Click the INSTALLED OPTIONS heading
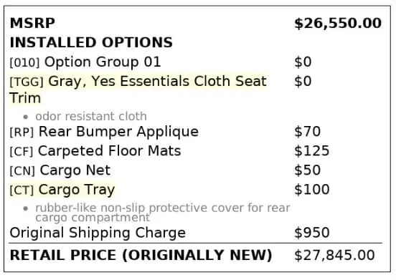Screen dimensions: 396x280 (91, 42)
